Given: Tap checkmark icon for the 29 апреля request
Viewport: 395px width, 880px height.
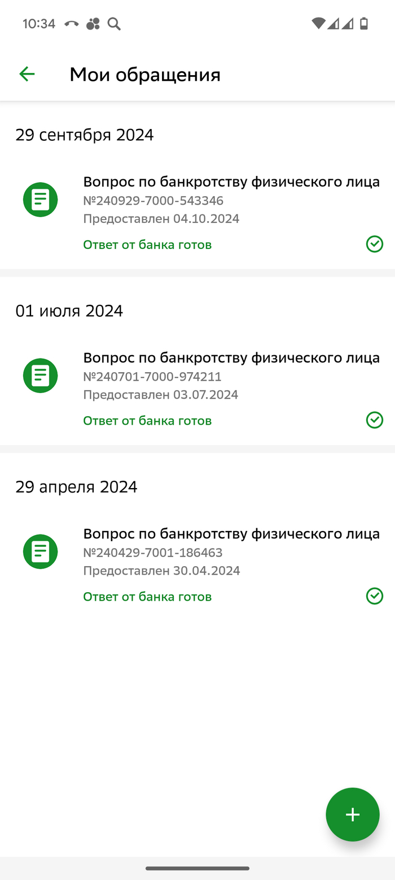Looking at the screenshot, I should (x=375, y=596).
